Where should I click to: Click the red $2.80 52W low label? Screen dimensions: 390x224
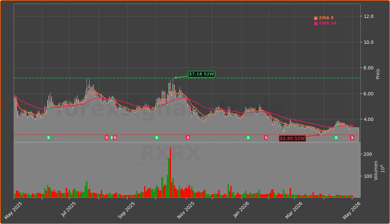point(292,138)
